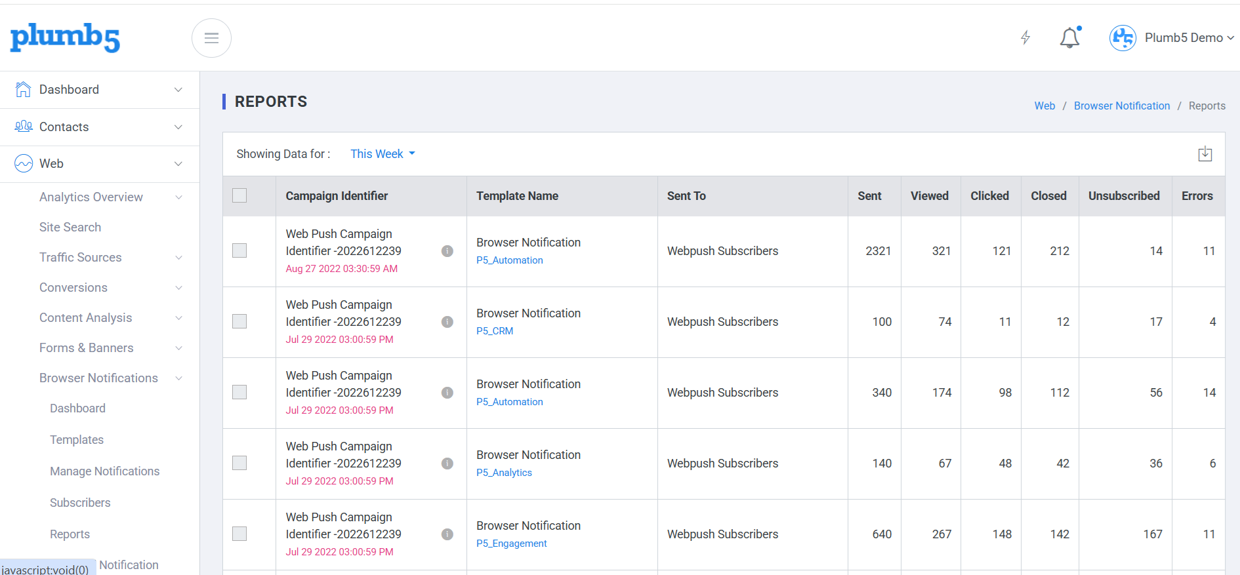This screenshot has height=575, width=1240.
Task: Click the hamburger menu toggle button
Action: [211, 38]
